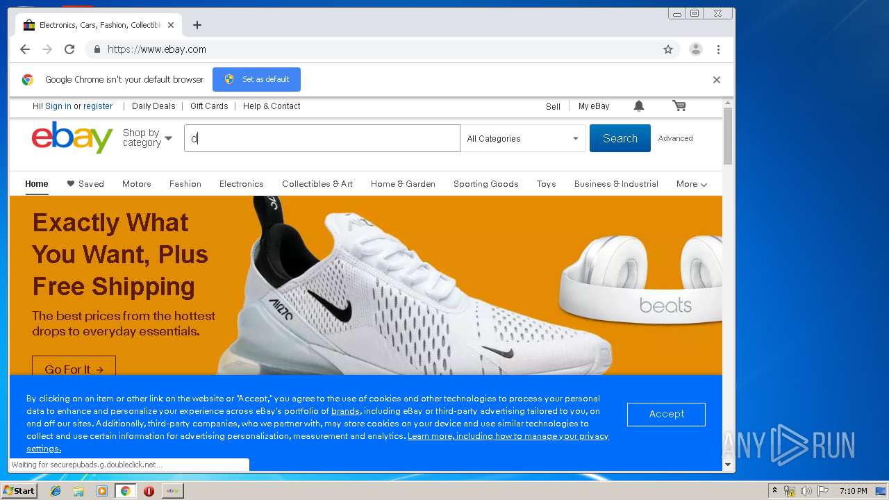Click the eBay taskbar item

[173, 491]
